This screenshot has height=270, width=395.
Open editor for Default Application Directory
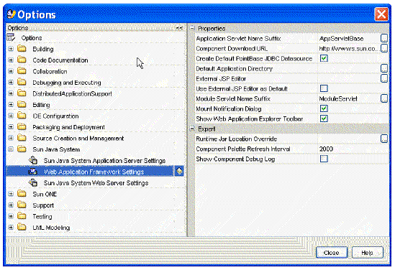pyautogui.click(x=384, y=68)
